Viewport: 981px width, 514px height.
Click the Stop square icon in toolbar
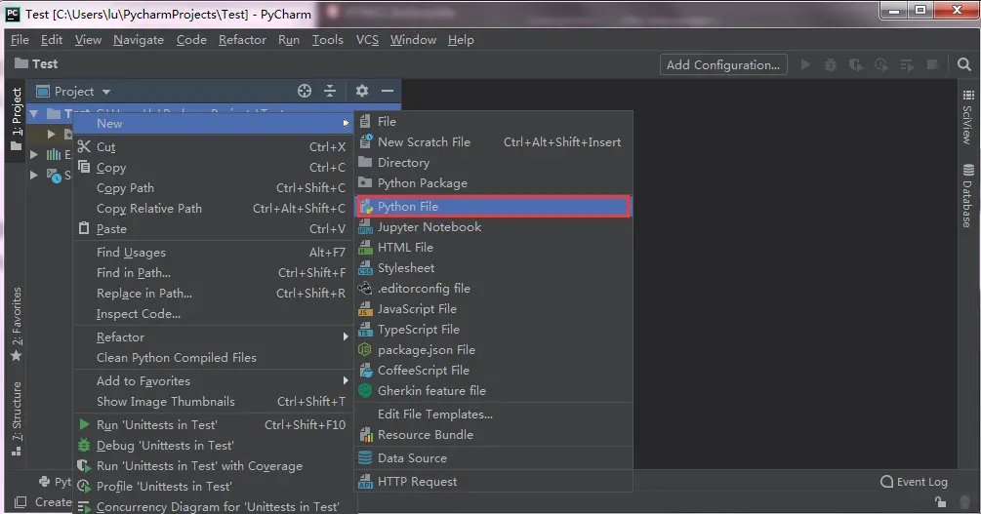tap(931, 64)
